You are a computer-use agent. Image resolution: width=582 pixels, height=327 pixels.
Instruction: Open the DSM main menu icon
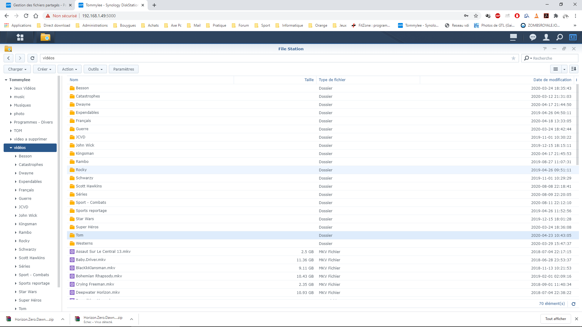coord(20,37)
